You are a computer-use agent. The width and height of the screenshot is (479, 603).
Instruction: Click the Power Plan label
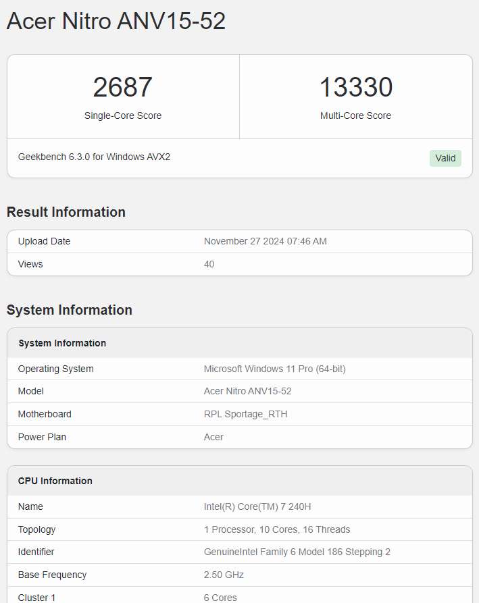pos(42,437)
